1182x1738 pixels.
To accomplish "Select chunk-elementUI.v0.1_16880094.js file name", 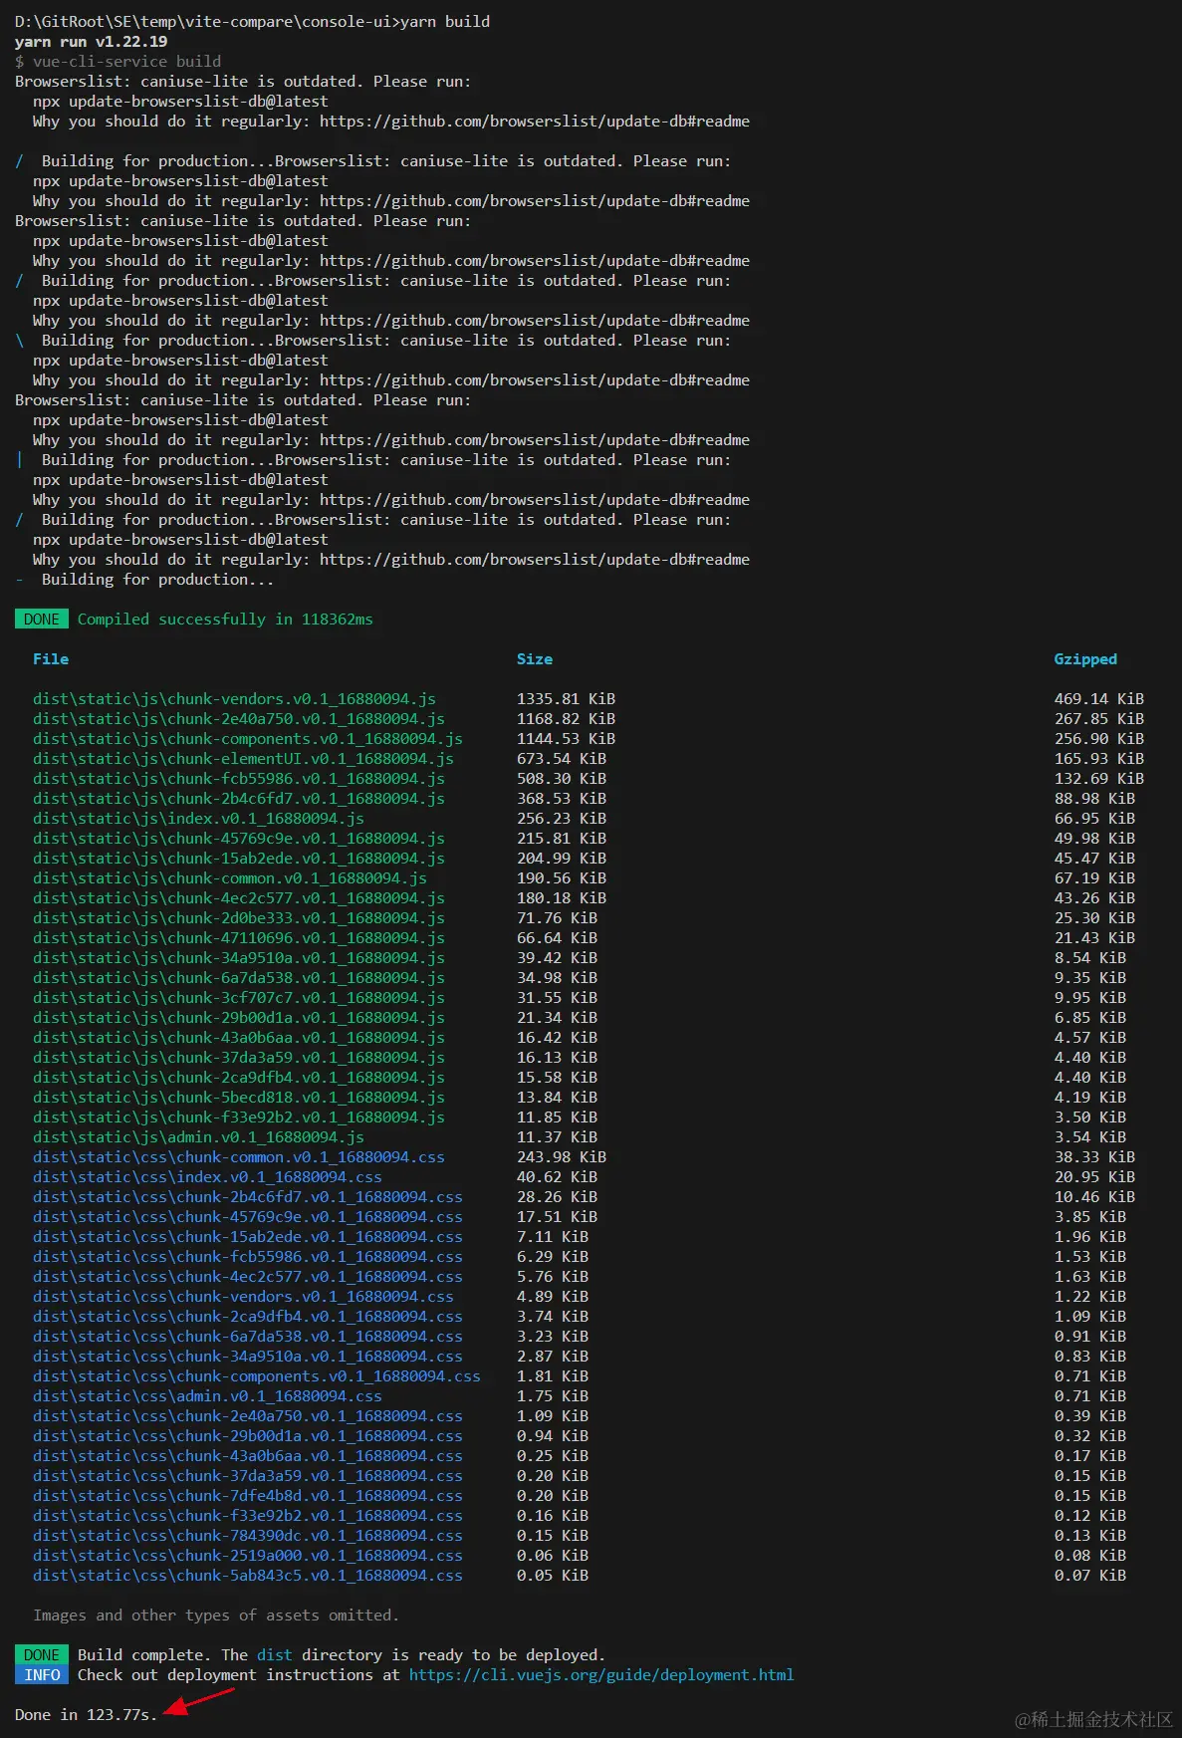I will [243, 759].
